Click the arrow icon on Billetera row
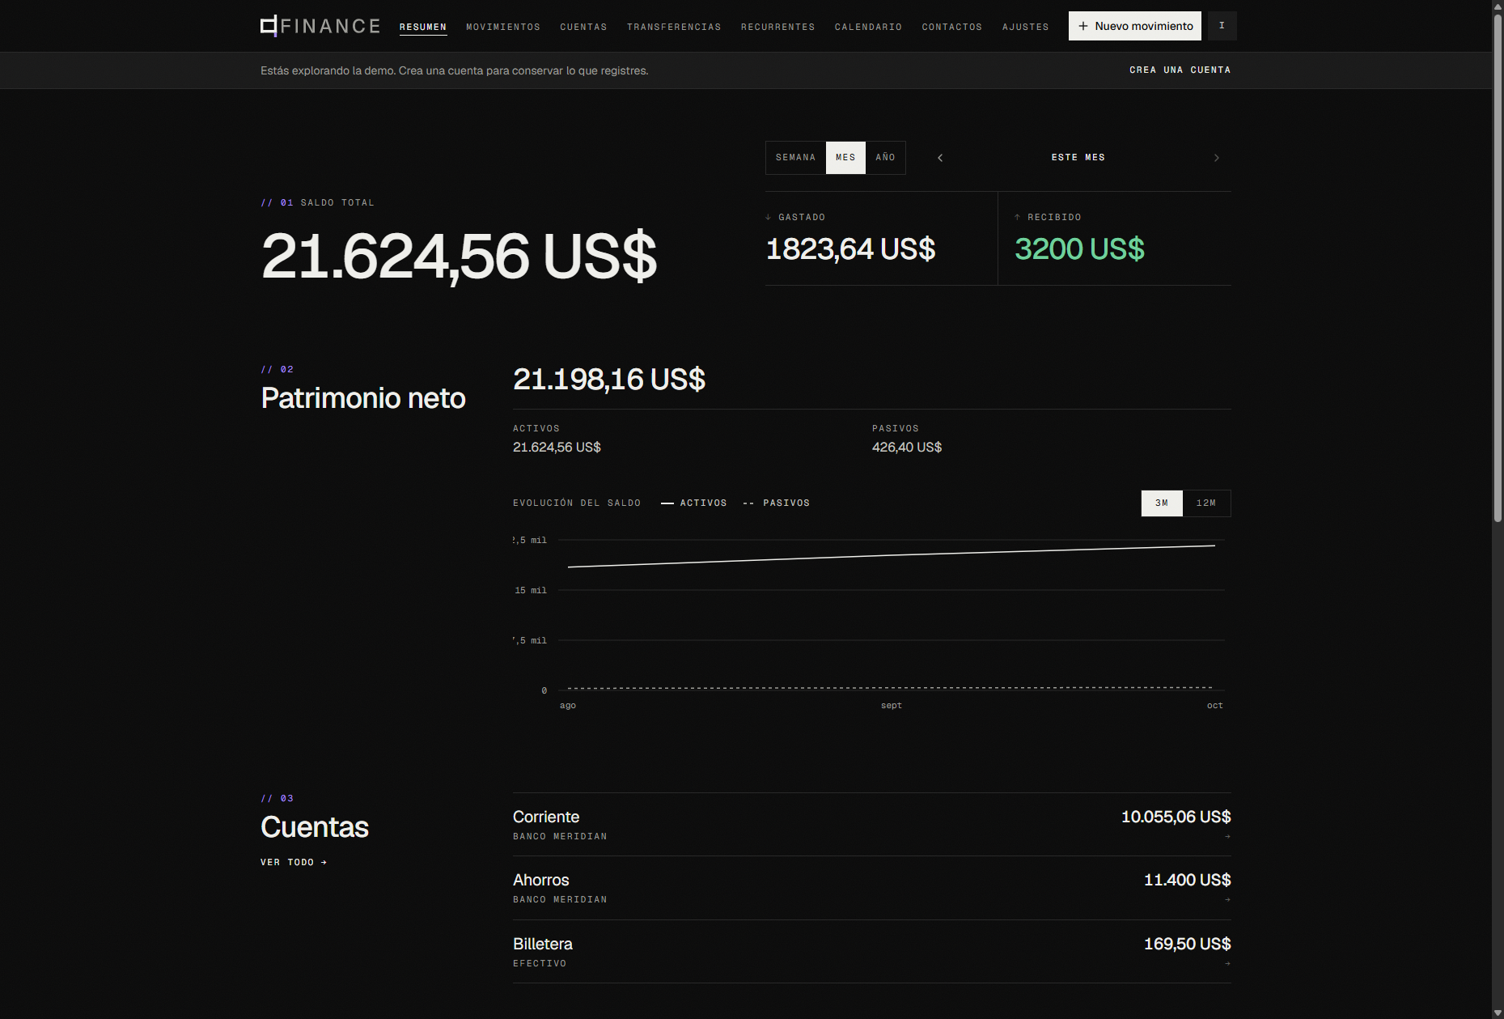 [x=1227, y=964]
